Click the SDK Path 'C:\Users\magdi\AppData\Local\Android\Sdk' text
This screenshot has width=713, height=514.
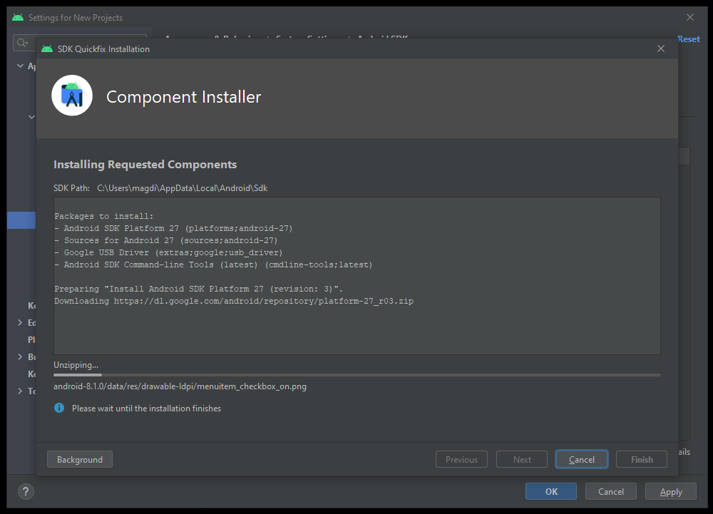(182, 188)
